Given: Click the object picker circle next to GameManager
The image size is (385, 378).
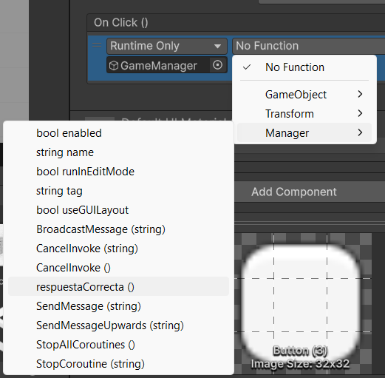Looking at the screenshot, I should tap(217, 65).
